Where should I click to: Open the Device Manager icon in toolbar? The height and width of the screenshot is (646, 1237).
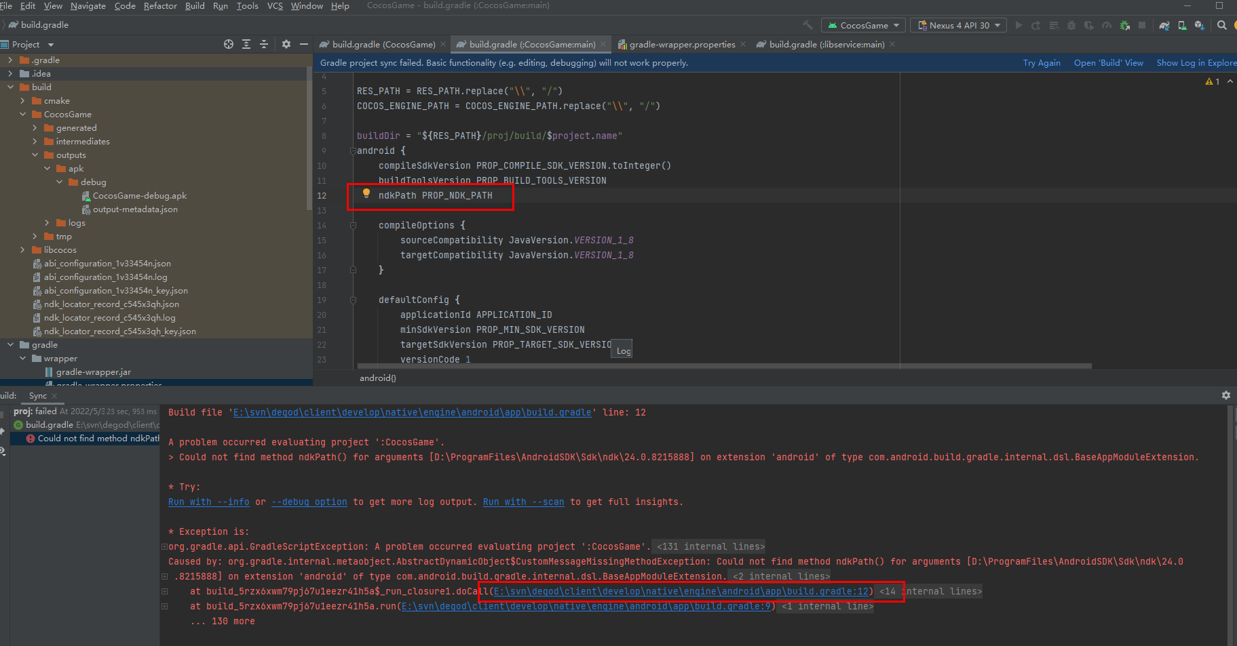[x=1182, y=26]
